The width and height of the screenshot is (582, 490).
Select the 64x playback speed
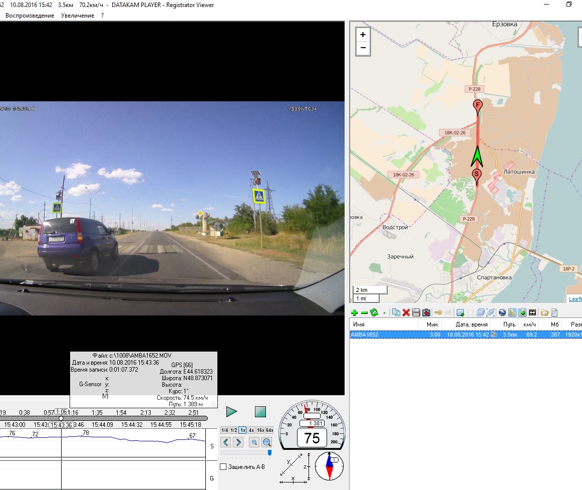point(269,430)
